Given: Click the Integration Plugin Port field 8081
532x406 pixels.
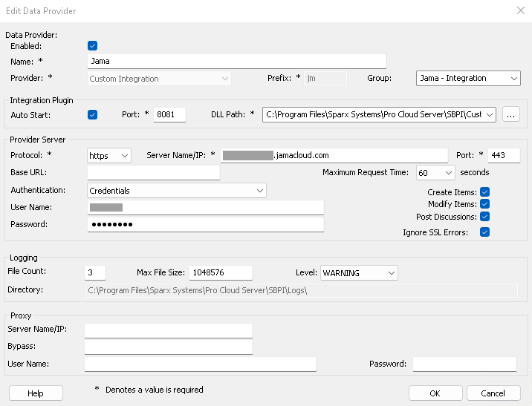Looking at the screenshot, I should (169, 115).
